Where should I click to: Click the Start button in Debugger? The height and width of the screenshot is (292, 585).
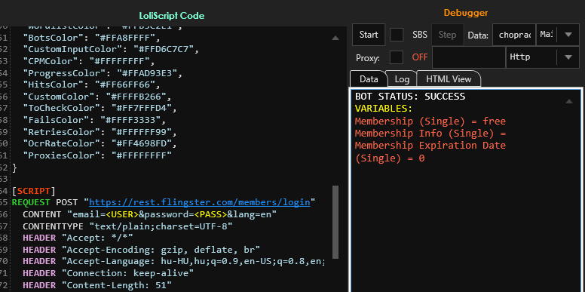(x=369, y=35)
